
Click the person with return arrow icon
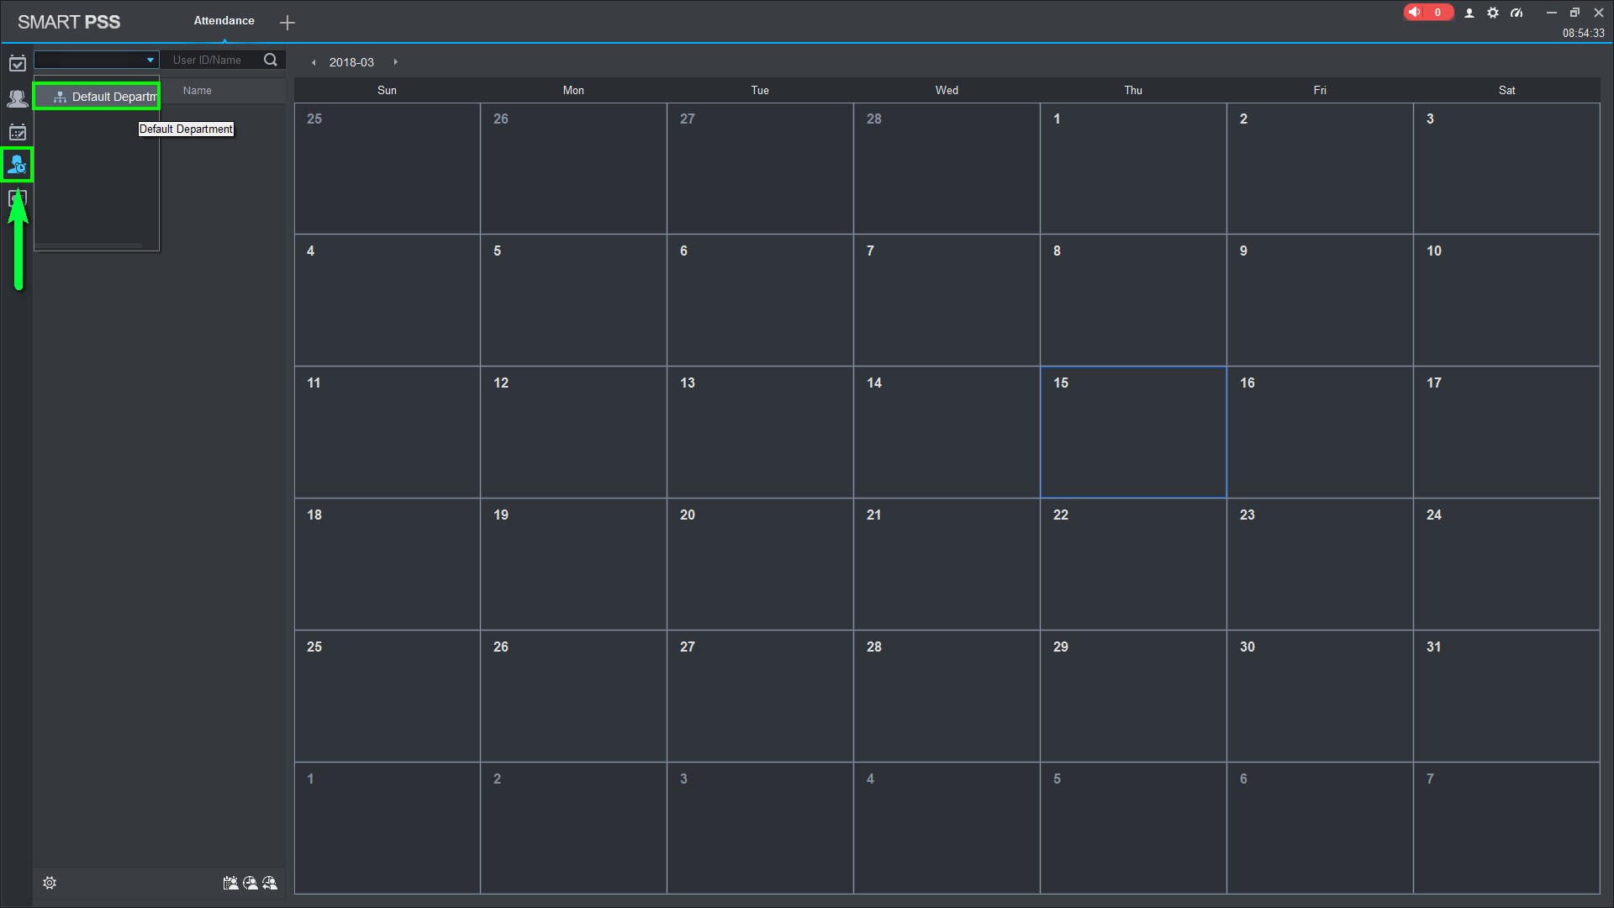pyautogui.click(x=270, y=883)
